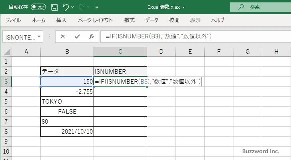The image size is (291, 160).
Task: Select column H header
Action: [276, 52]
